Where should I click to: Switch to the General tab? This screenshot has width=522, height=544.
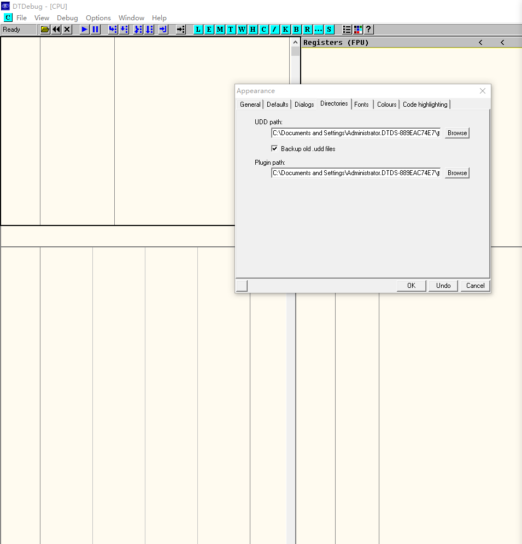click(250, 105)
